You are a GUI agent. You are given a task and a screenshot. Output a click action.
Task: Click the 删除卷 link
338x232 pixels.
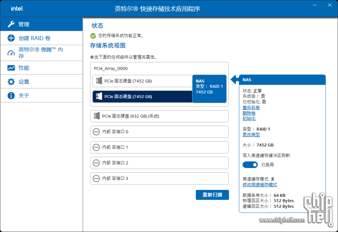249,113
